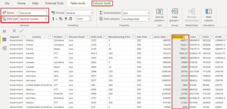Open the Report view icon in sidebar

tap(4, 31)
